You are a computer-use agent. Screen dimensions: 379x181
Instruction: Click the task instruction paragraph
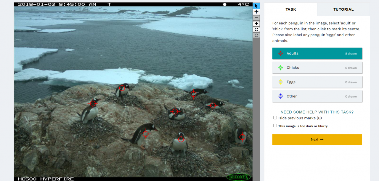[x=316, y=32]
